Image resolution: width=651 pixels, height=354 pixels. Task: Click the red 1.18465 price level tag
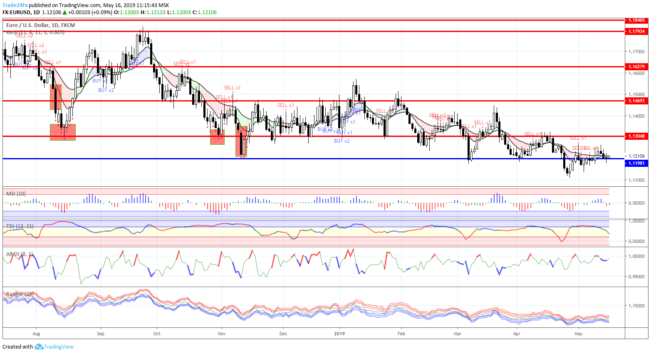pos(636,20)
